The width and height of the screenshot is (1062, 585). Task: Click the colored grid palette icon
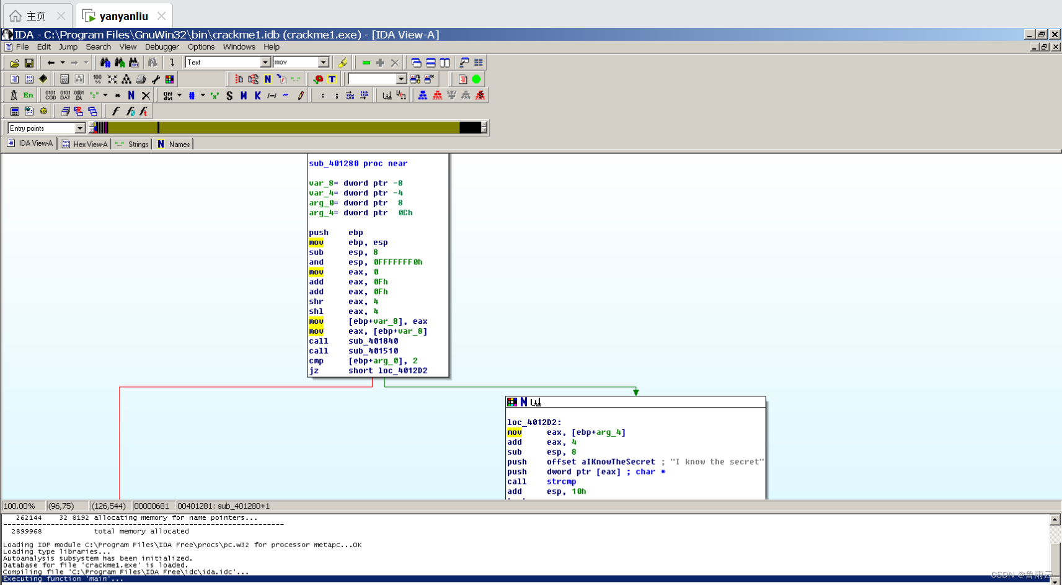click(169, 79)
